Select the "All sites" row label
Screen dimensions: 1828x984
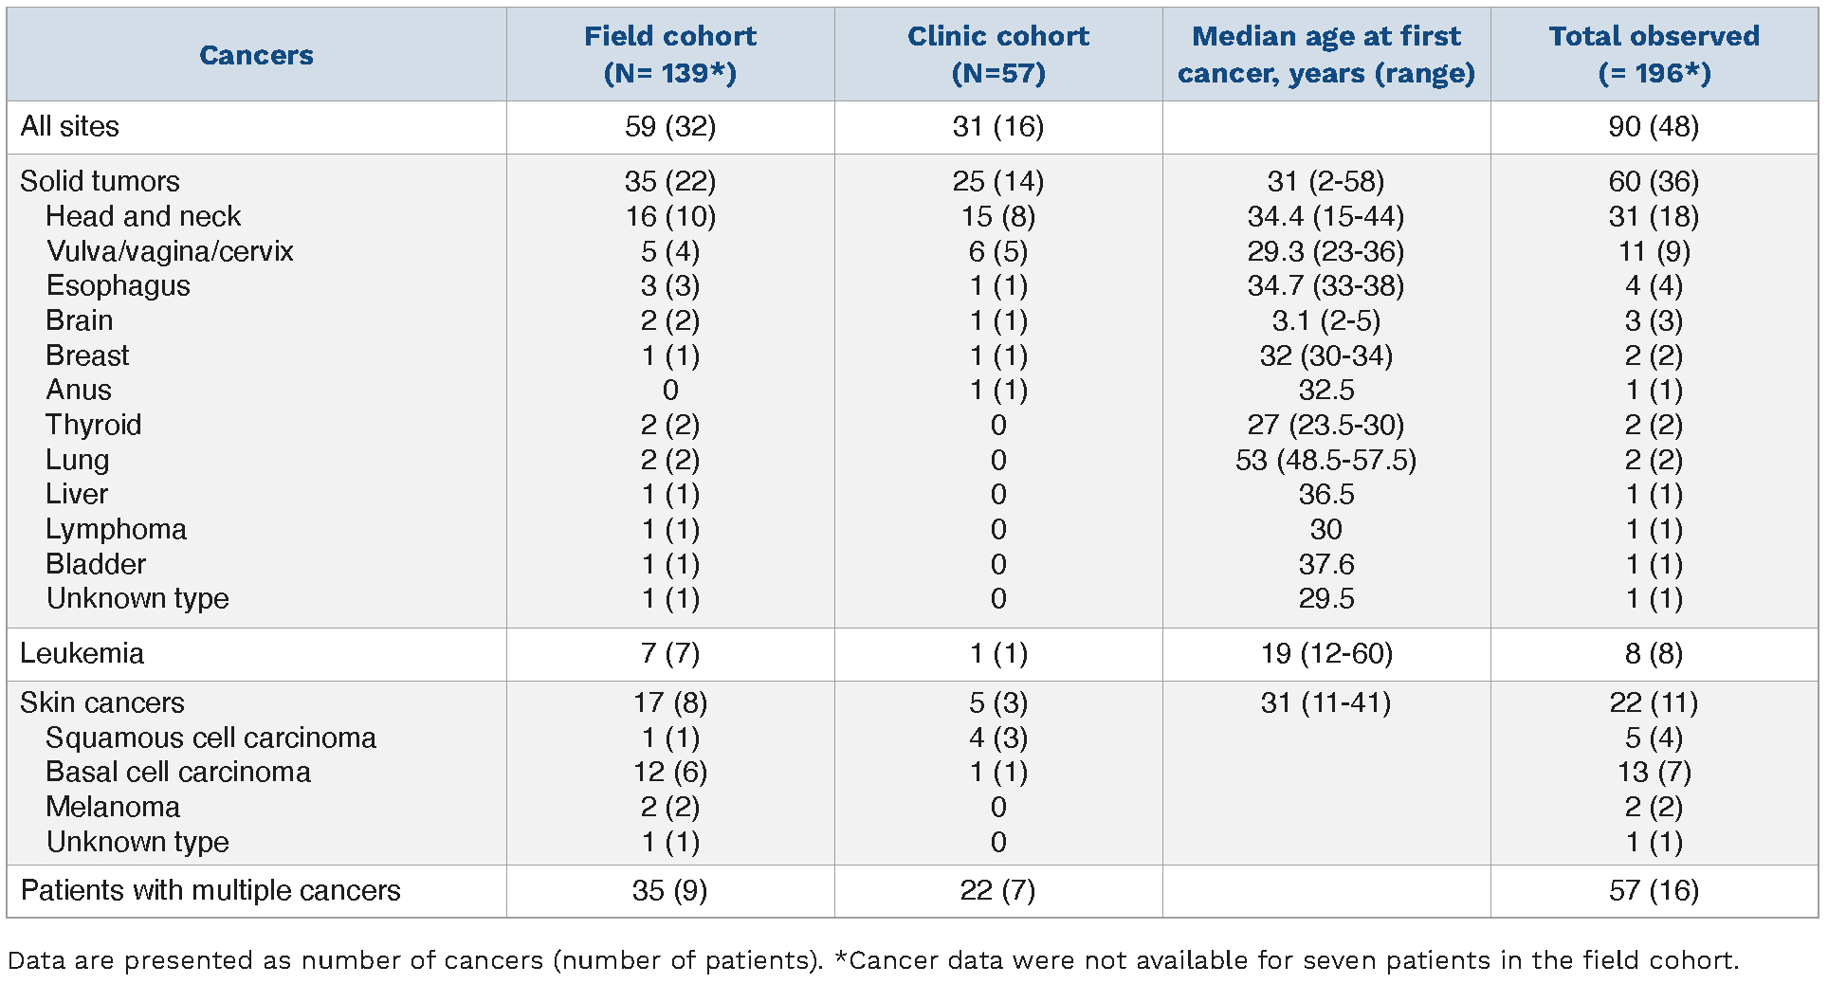pyautogui.click(x=70, y=127)
